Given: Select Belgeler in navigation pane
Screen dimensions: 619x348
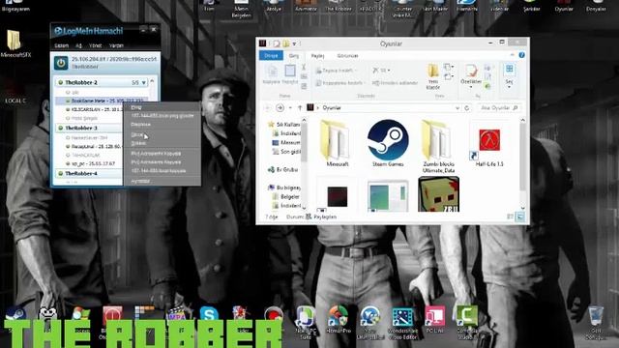Looking at the screenshot, I should click(286, 196).
